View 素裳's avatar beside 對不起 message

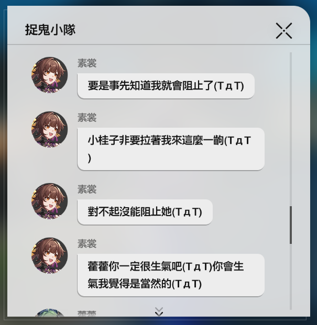point(50,201)
